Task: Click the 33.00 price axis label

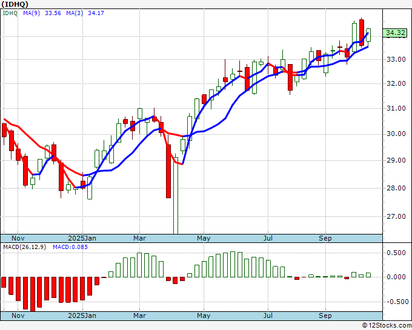Action: 396,59
